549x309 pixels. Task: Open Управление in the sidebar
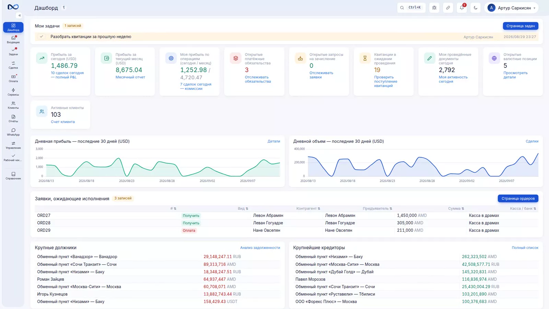13,145
